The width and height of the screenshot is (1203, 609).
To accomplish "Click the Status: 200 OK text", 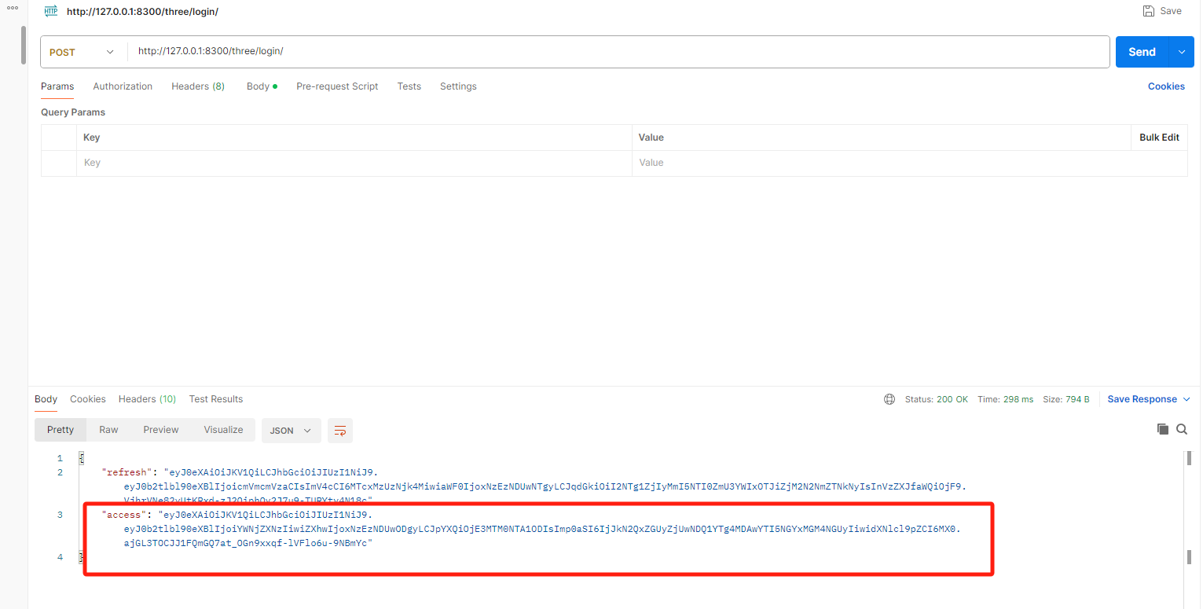I will (x=936, y=399).
